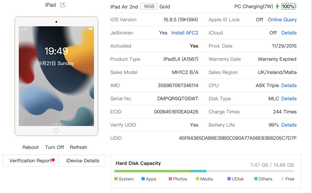Click the Media yellow legend swatch
Screen dimensions: 312x193
tap(197, 179)
